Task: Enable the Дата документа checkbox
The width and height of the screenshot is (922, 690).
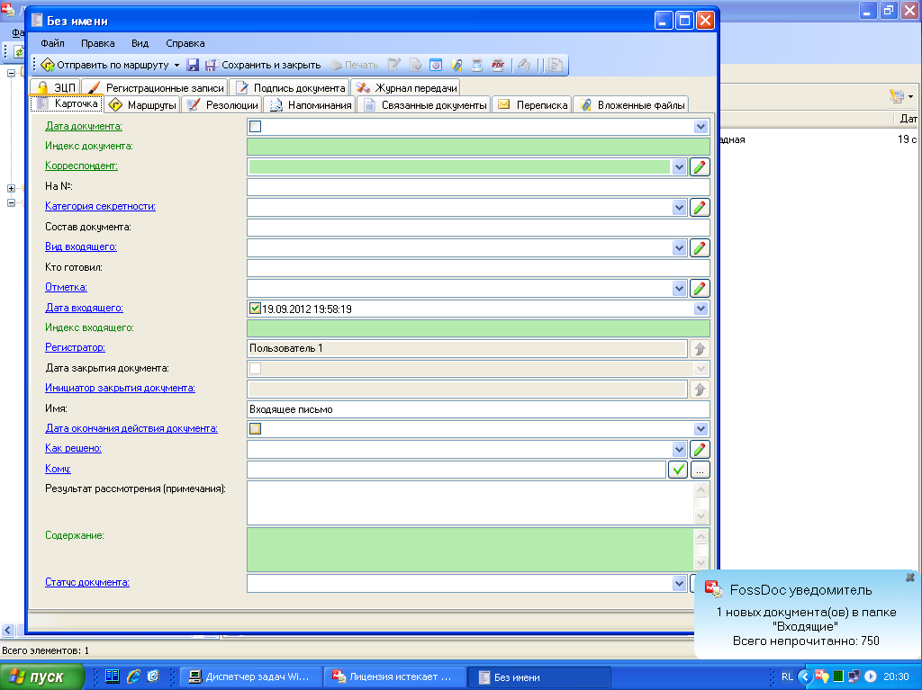Action: 256,127
